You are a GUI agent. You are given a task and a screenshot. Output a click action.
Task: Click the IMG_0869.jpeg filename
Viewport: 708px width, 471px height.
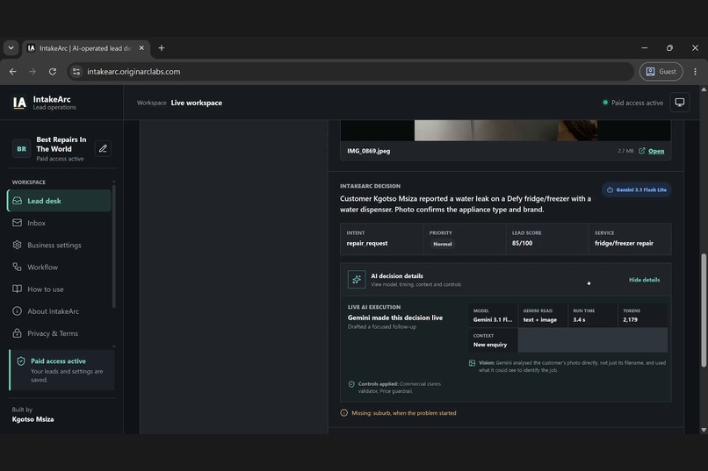pyautogui.click(x=368, y=151)
